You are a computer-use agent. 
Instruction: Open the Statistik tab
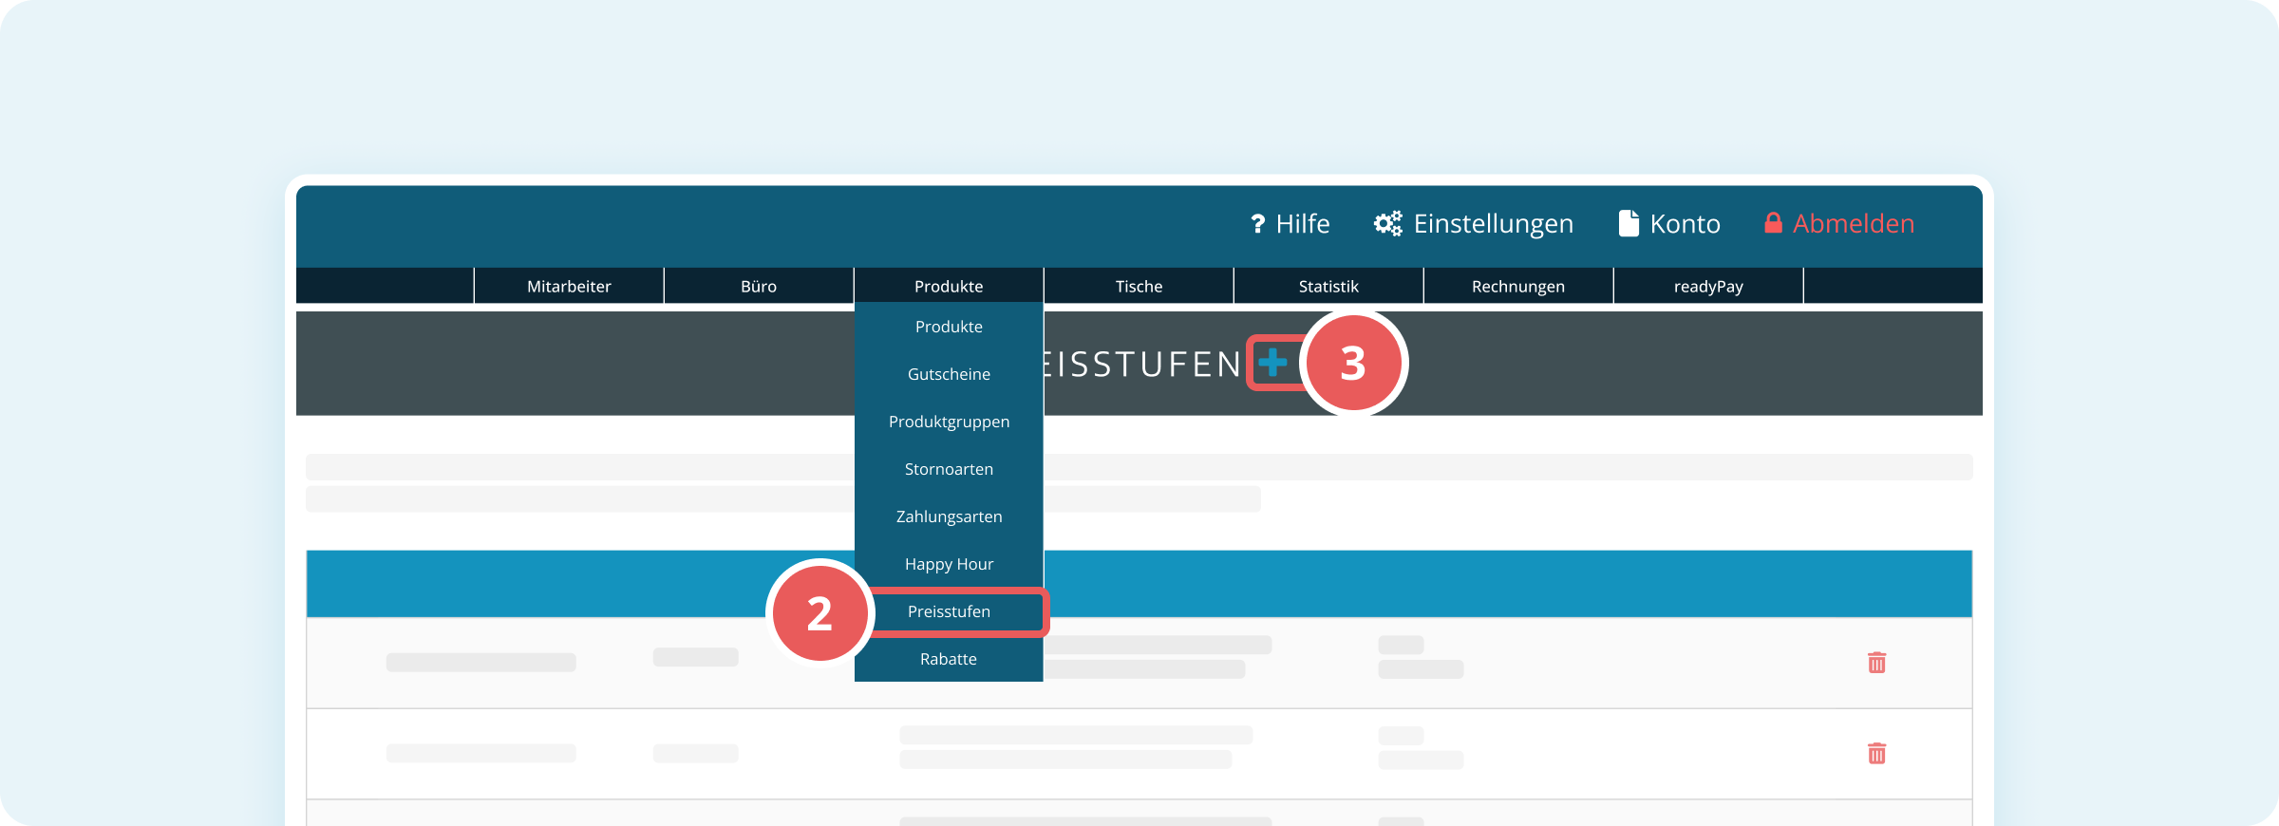[1328, 286]
